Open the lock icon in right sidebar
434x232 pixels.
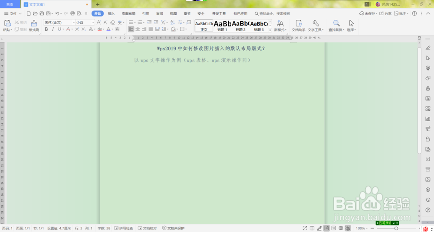427,139
